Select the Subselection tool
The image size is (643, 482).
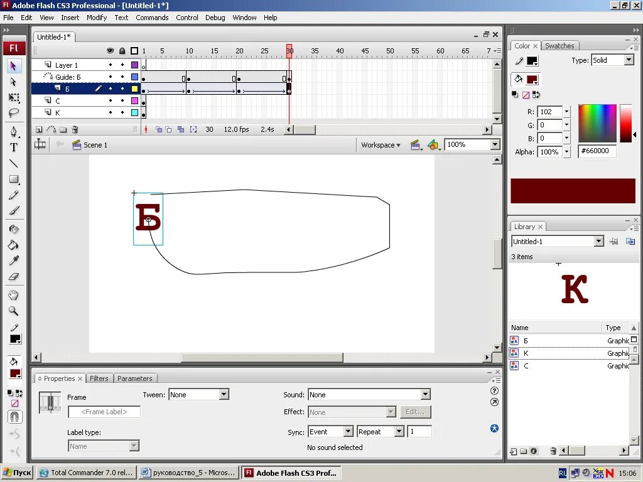coord(14,82)
